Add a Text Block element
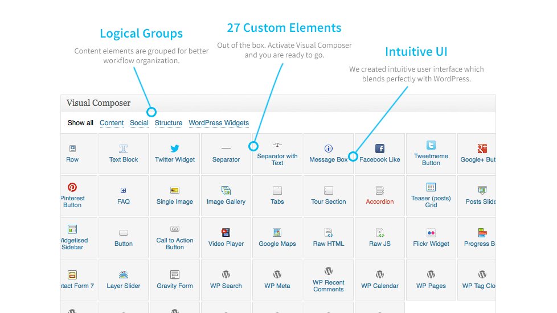The width and height of the screenshot is (557, 313). click(x=123, y=154)
